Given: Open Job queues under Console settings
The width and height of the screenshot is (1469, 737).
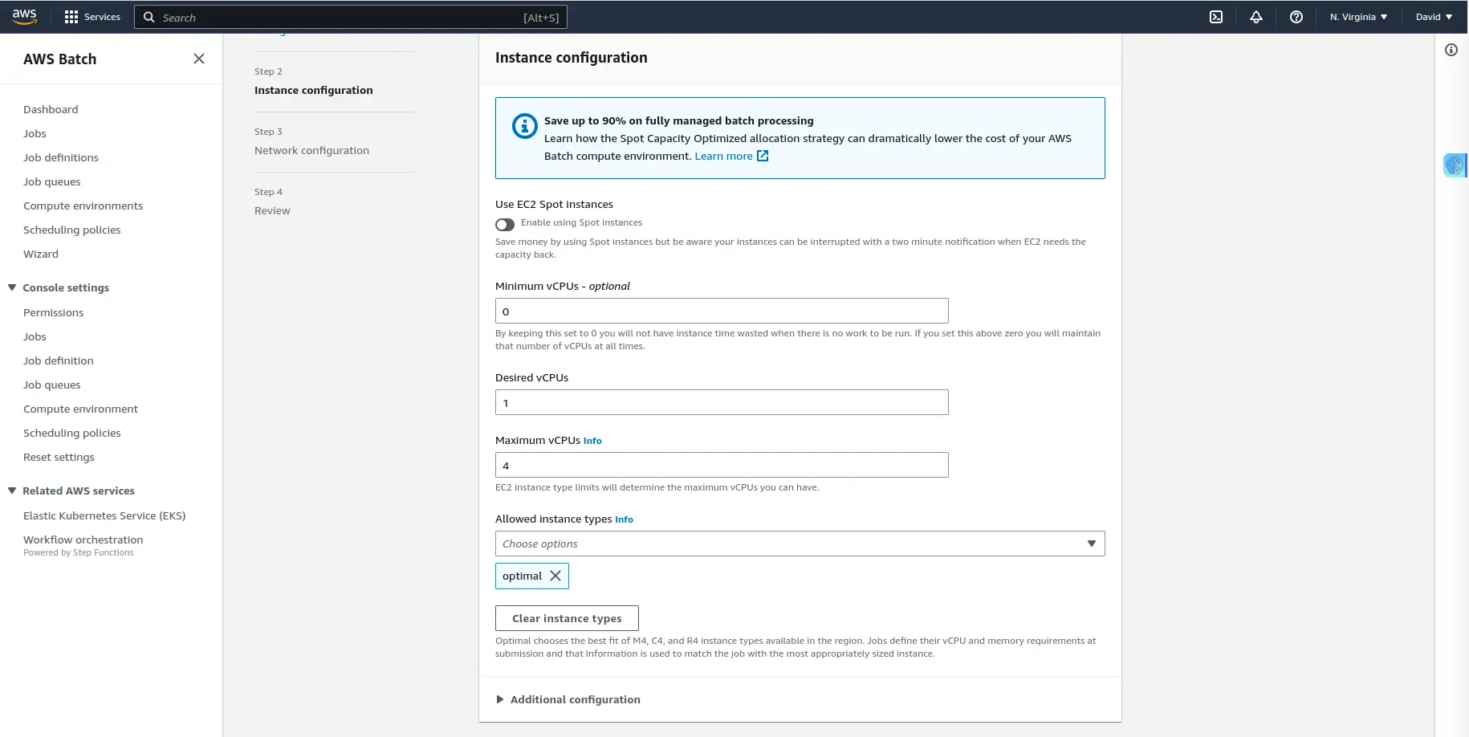Looking at the screenshot, I should click(52, 385).
